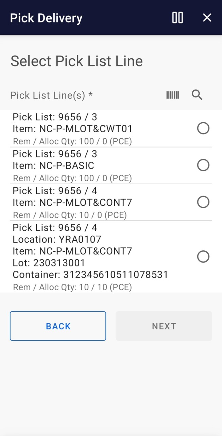Tap the Lot: 230313001 text
The height and width of the screenshot is (436, 222).
click(49, 263)
